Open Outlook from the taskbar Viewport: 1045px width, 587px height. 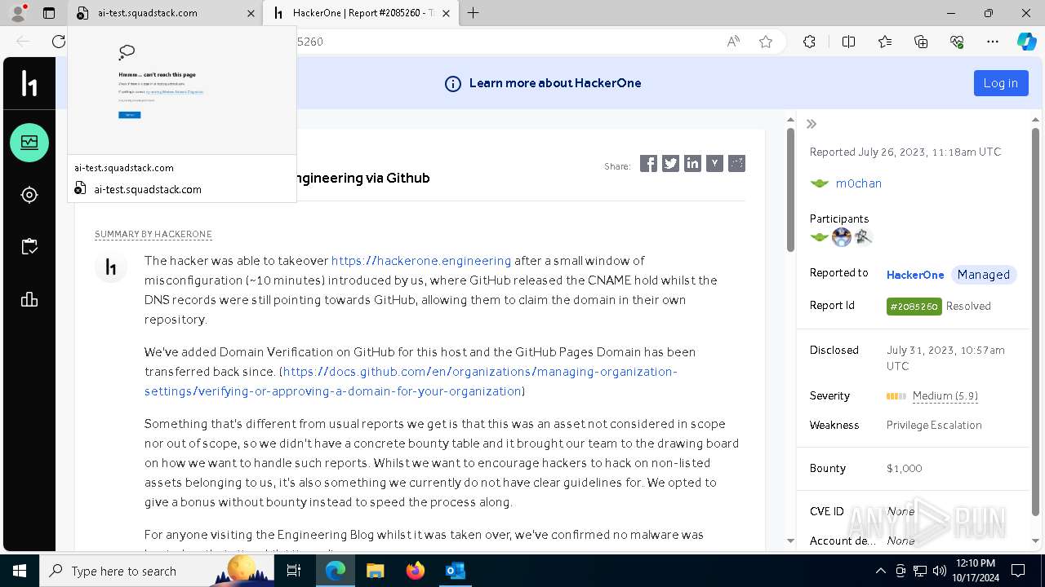[455, 571]
